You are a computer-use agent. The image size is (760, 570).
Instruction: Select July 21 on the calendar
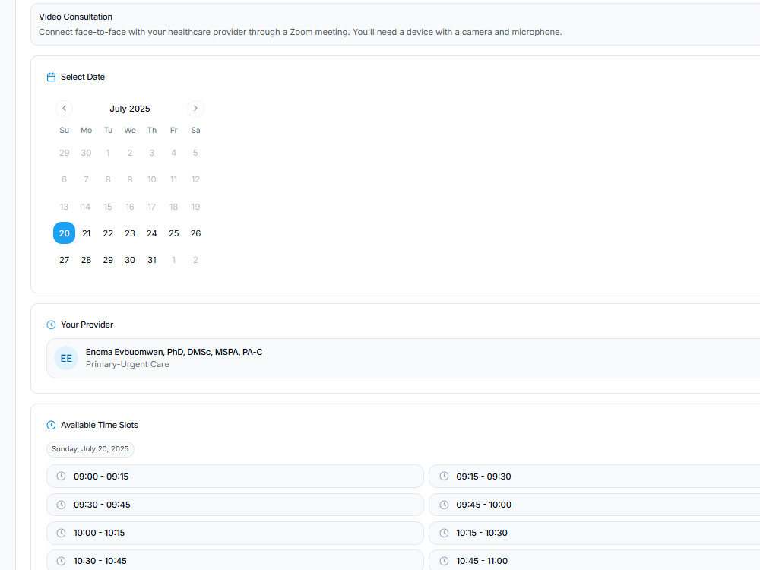pyautogui.click(x=87, y=233)
